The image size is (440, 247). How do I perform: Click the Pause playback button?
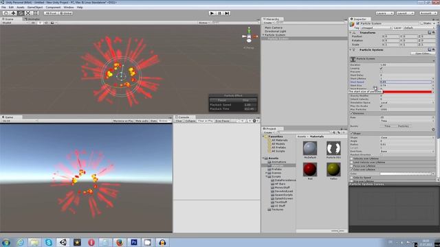click(x=219, y=13)
